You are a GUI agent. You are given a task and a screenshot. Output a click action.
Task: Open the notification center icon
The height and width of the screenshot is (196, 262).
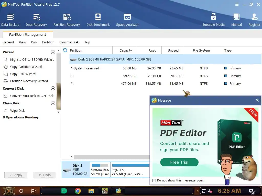pyautogui.click(x=252, y=191)
